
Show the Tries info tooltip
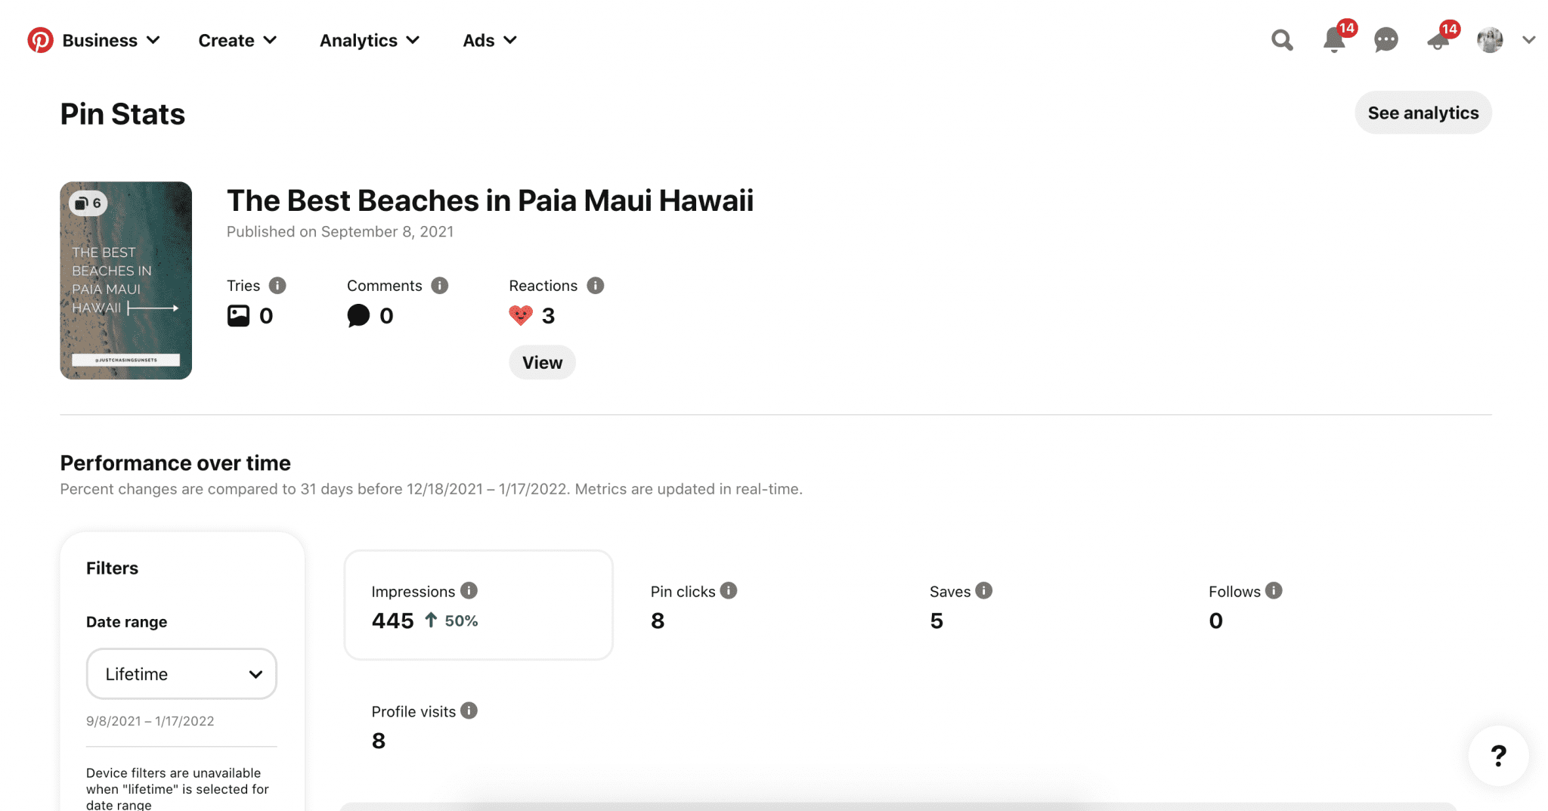click(278, 285)
